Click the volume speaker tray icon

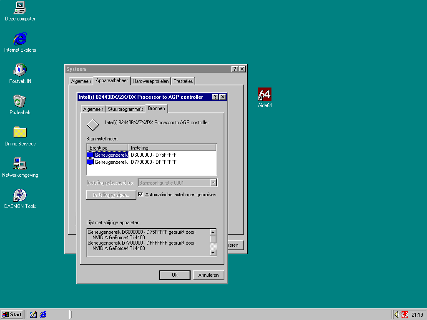click(x=397, y=315)
